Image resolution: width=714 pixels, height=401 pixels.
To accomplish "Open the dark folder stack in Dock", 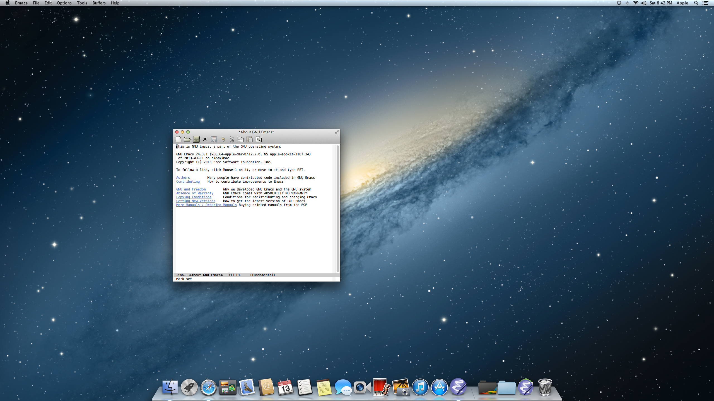I will coord(487,388).
